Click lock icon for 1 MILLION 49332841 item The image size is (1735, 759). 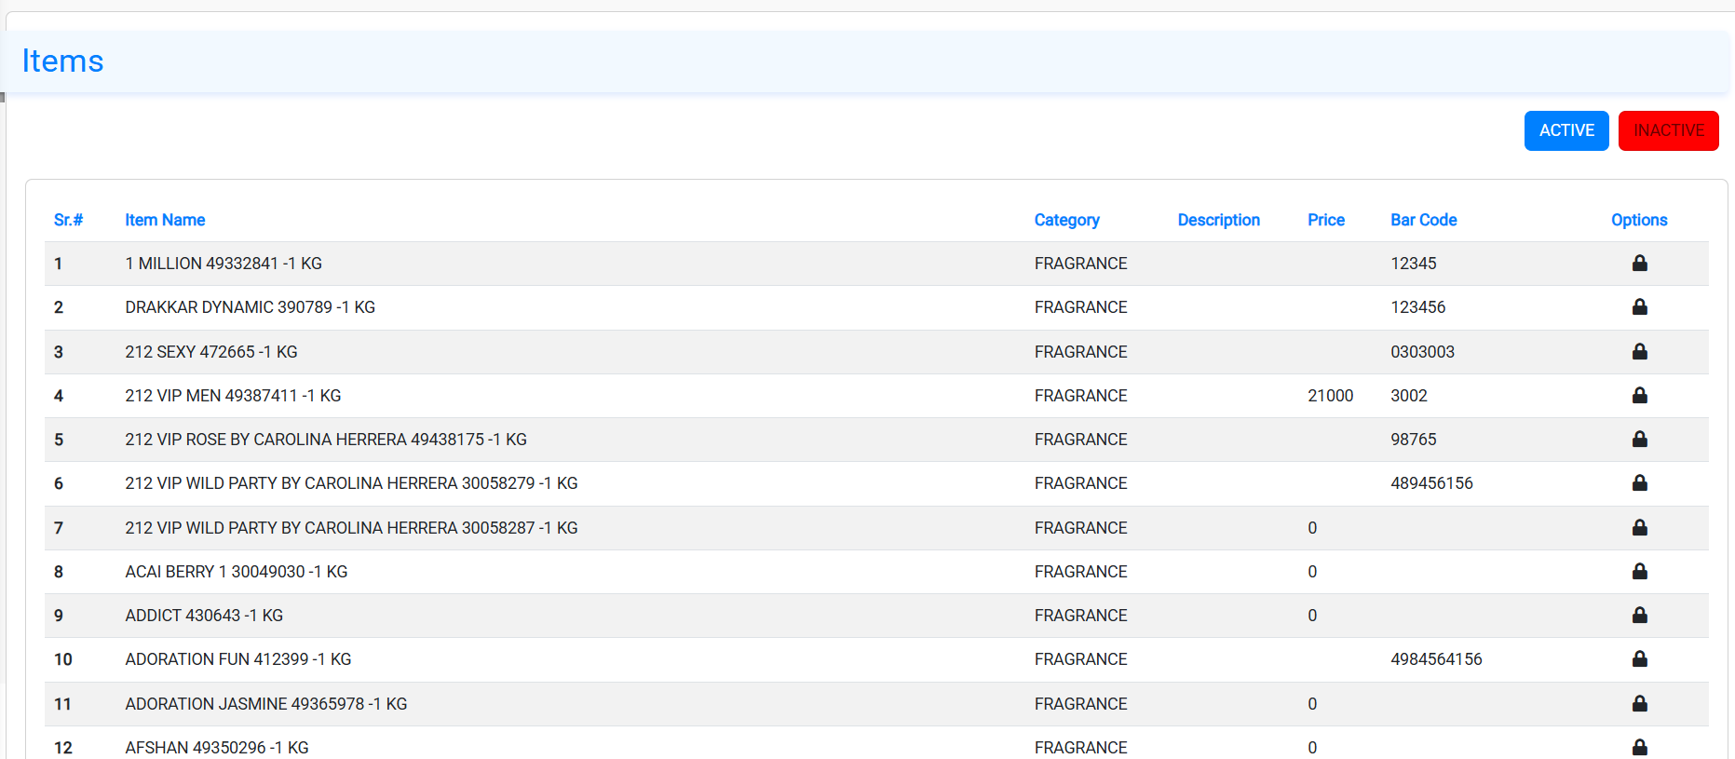pos(1639,264)
